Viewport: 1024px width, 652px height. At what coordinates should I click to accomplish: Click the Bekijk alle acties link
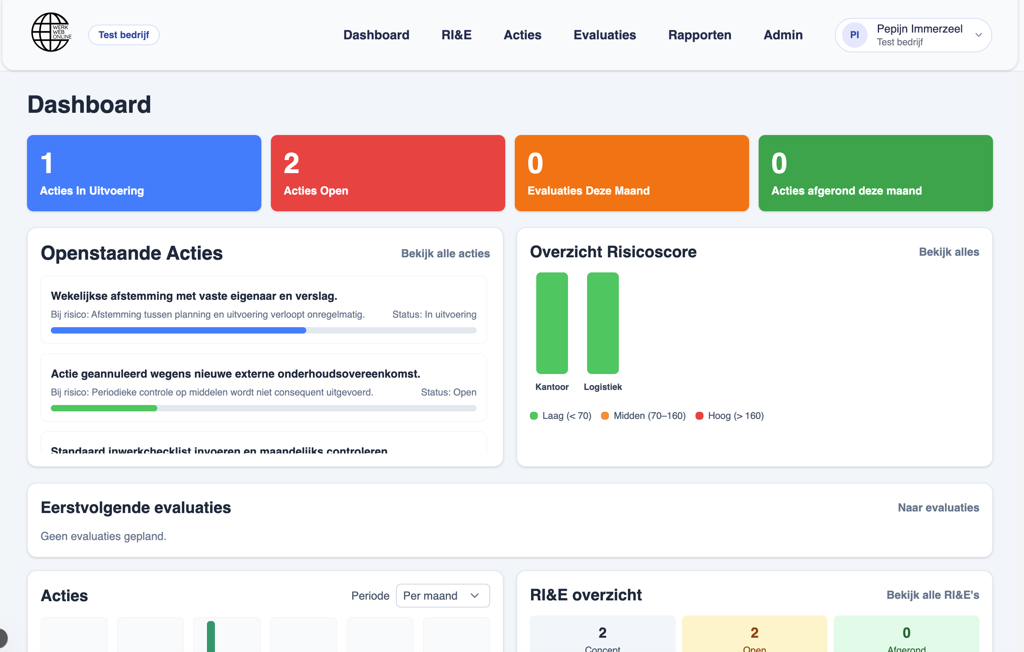click(445, 253)
